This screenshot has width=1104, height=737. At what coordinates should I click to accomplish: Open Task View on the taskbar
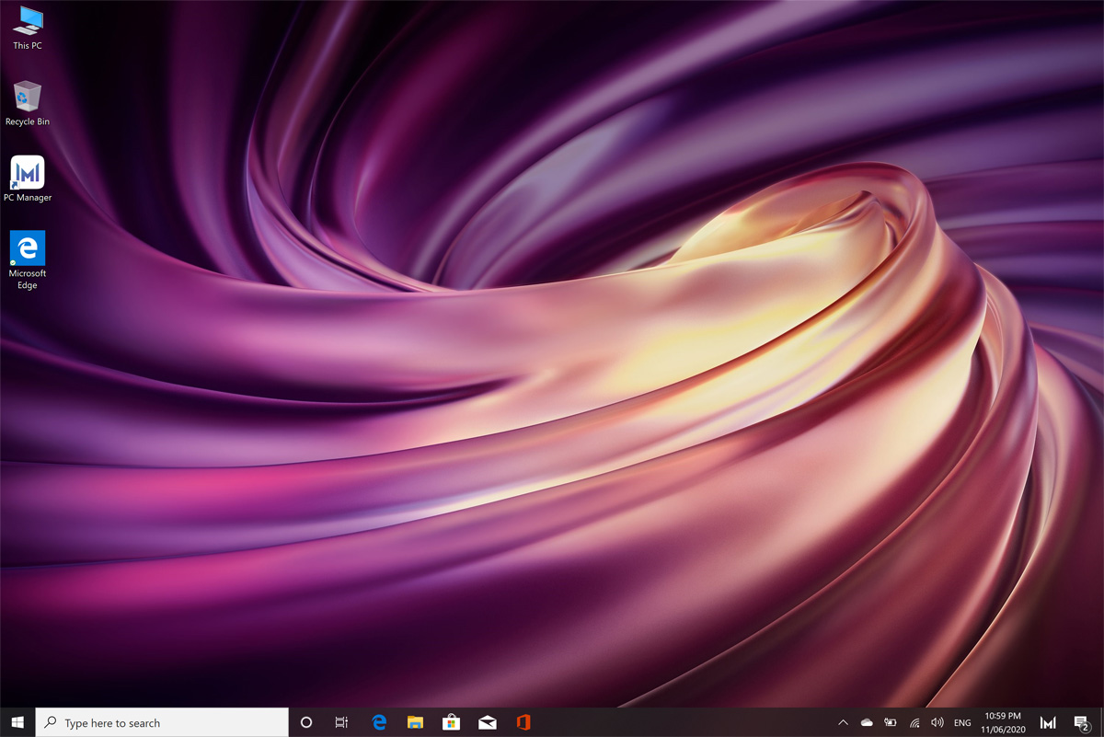click(341, 722)
